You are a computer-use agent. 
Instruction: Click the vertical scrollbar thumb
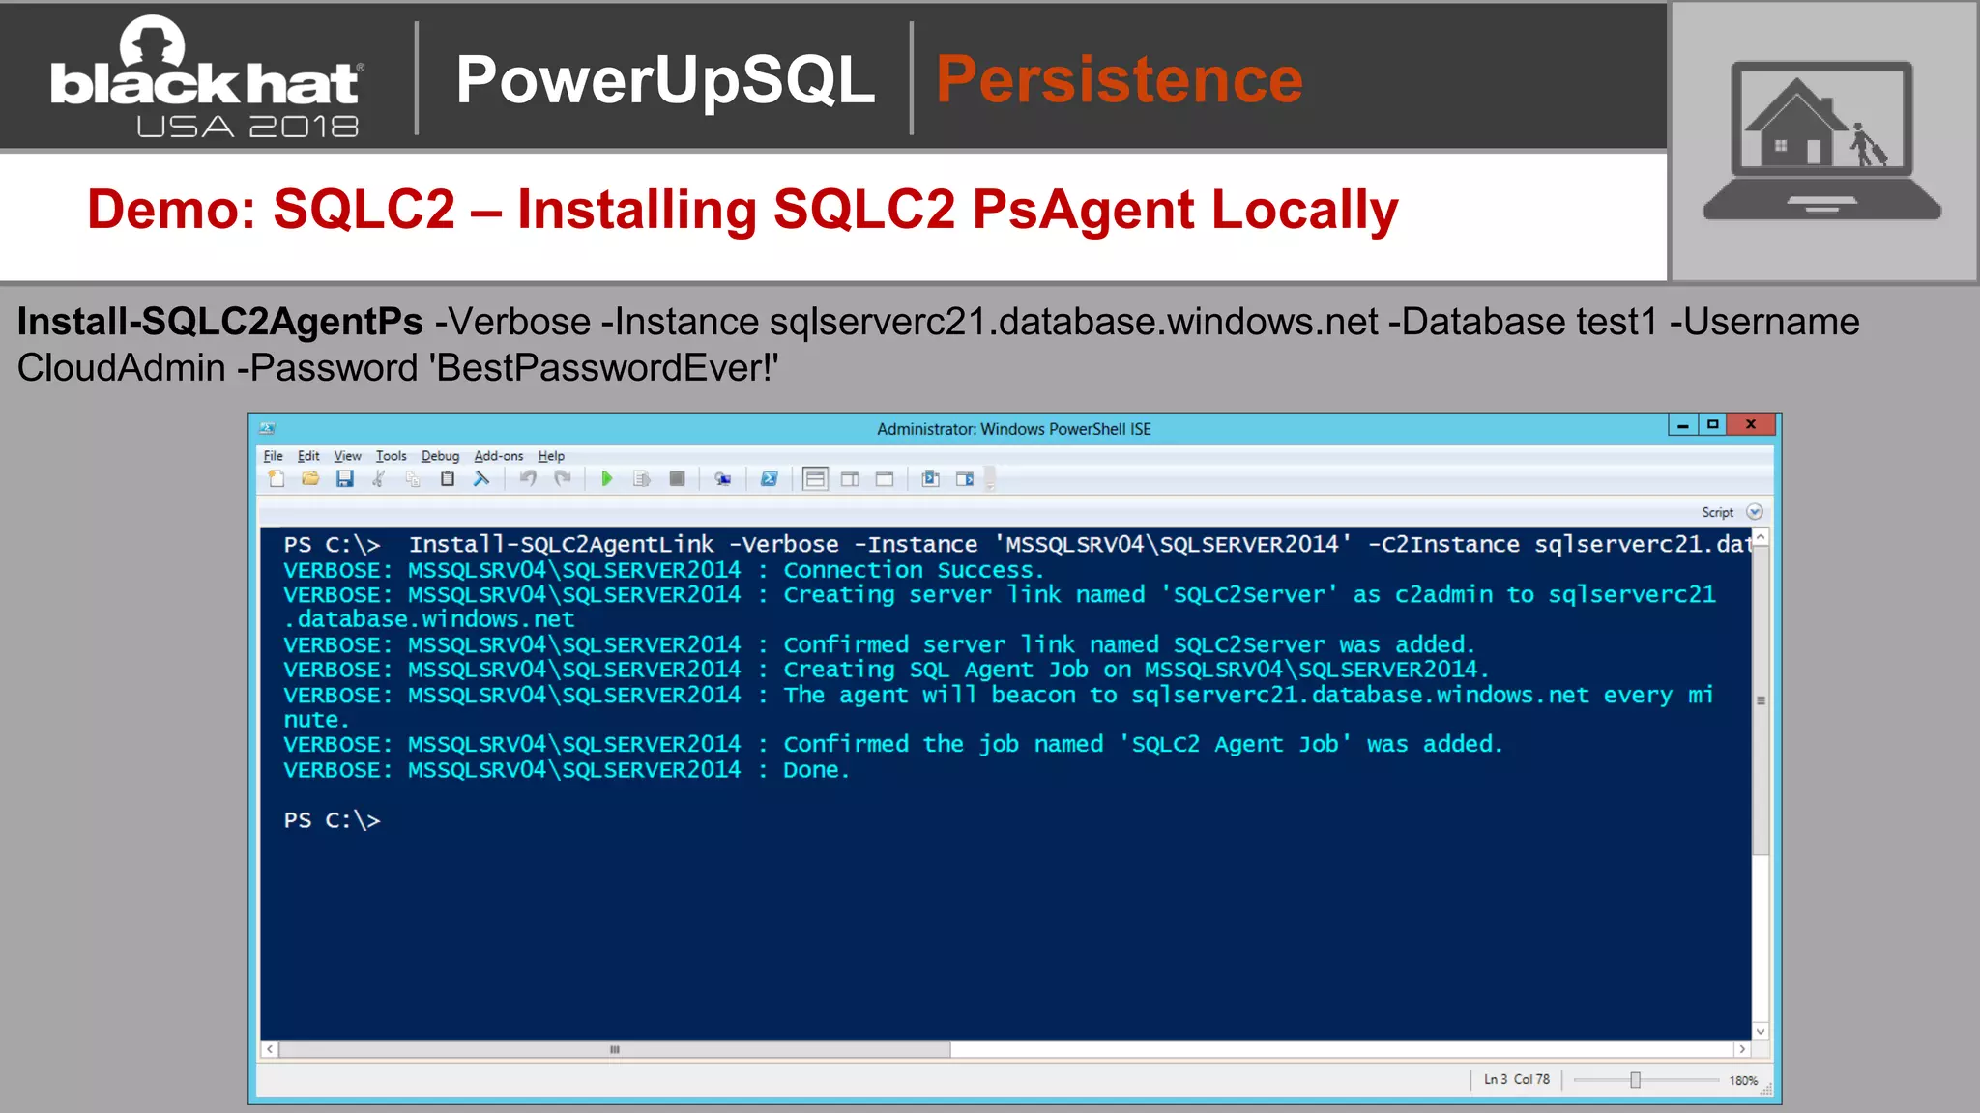tap(1761, 700)
